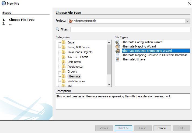This screenshot has height=133, width=192.
Task: Click the Cancel button
Action: 162,128
